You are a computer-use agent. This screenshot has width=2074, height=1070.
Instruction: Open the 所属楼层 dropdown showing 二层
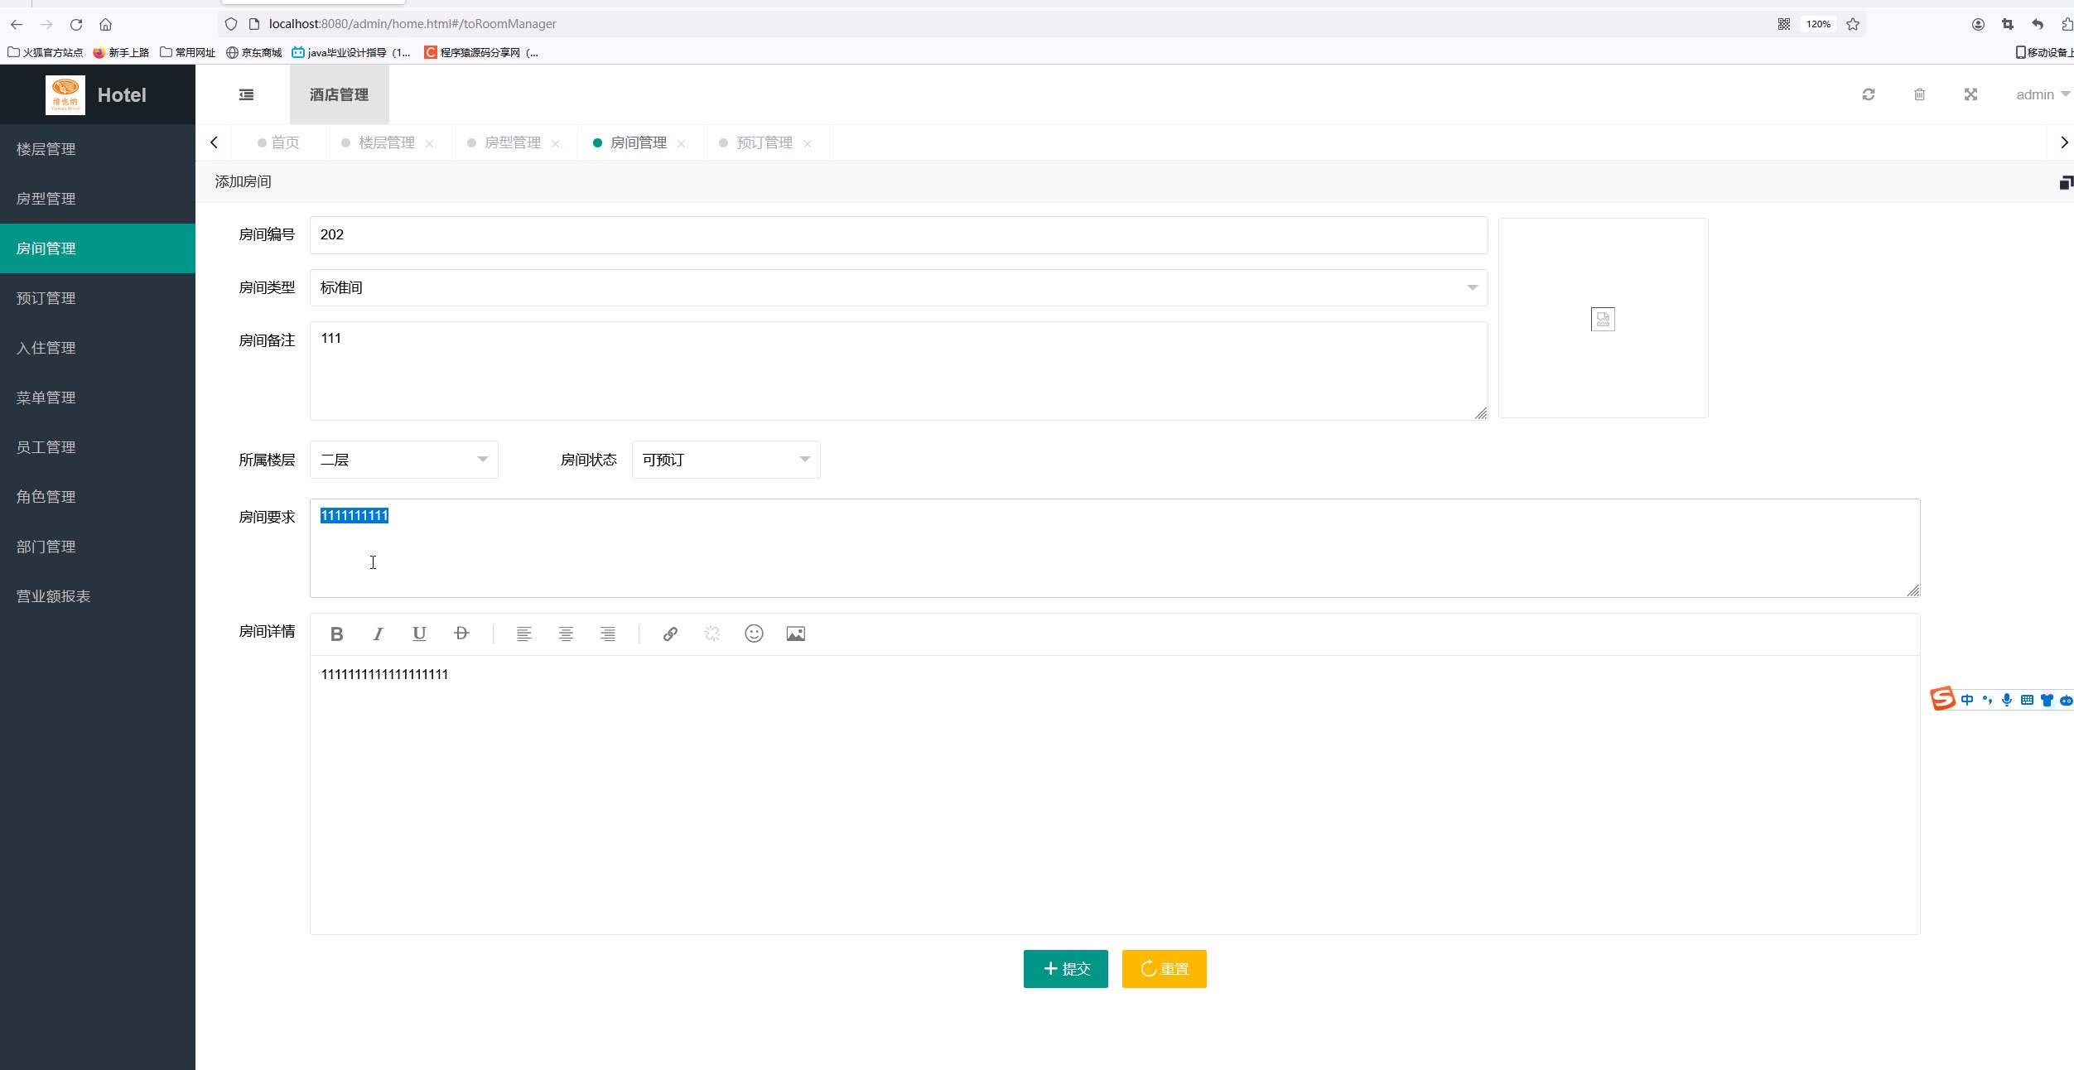click(x=403, y=460)
